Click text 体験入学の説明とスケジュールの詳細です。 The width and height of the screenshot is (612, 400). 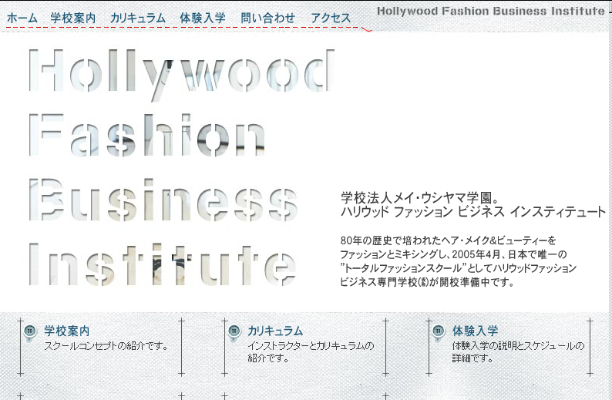click(518, 351)
